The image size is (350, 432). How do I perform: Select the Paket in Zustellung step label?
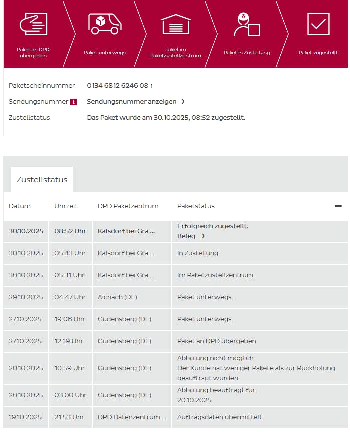pos(247,53)
